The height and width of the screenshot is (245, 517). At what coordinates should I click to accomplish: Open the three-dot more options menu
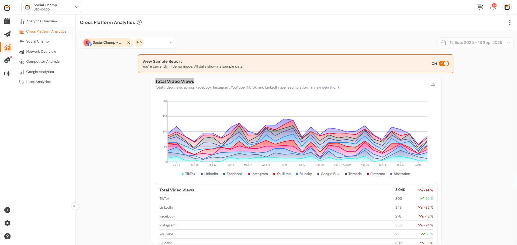(x=510, y=22)
